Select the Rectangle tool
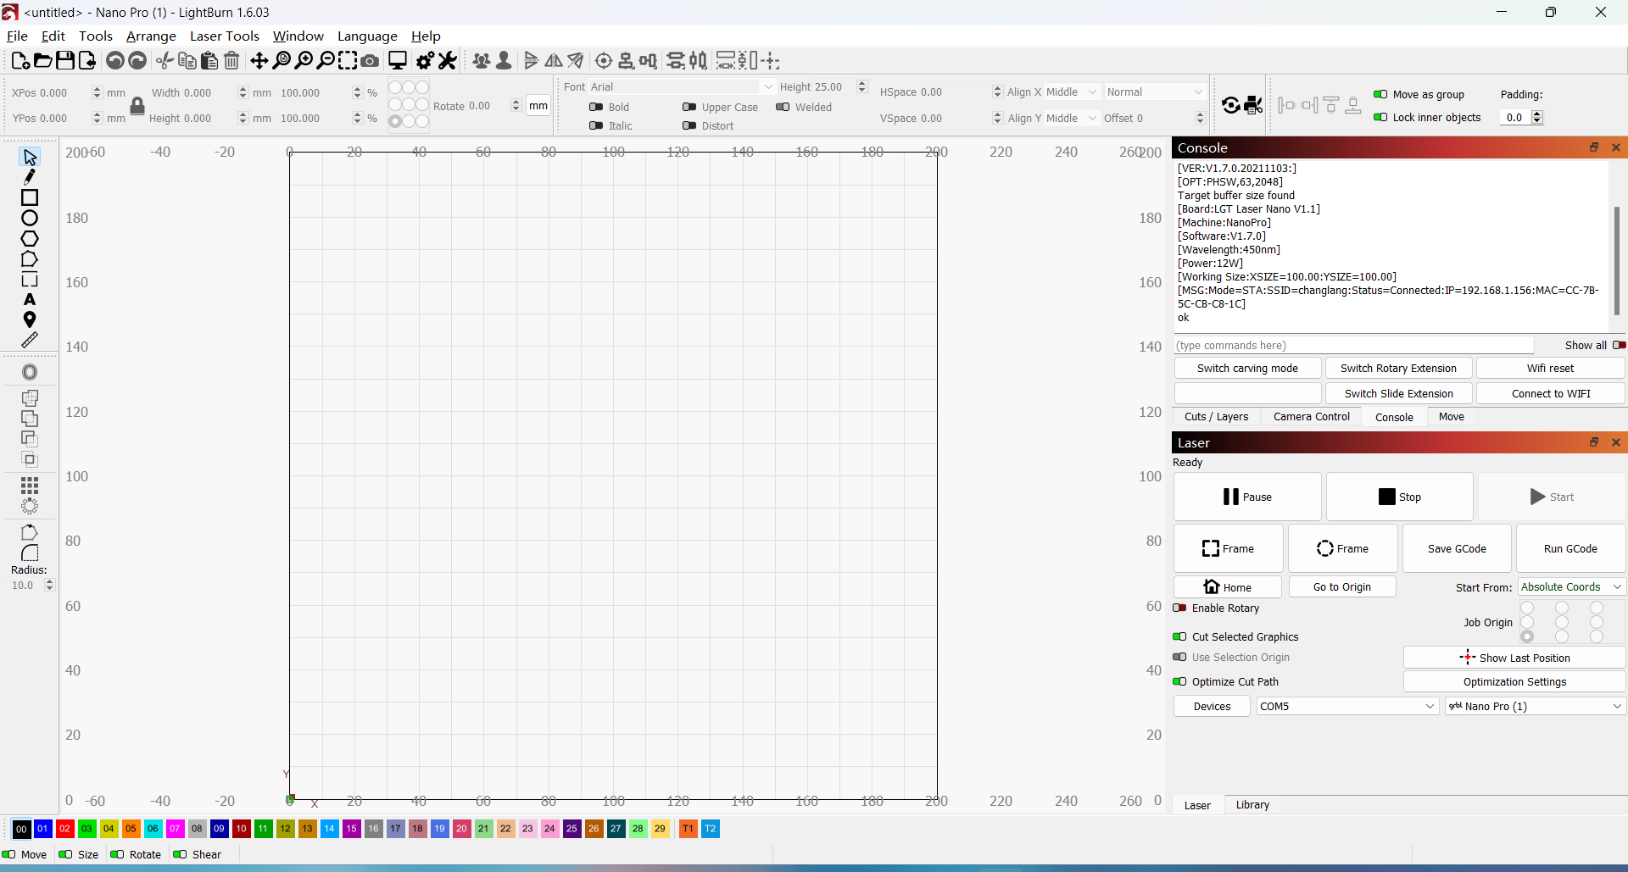1628x872 pixels. pos(30,197)
